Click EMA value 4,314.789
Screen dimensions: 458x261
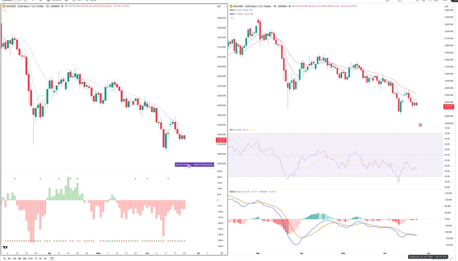coord(248,14)
